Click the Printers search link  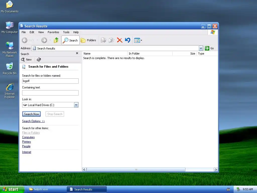[x=27, y=142]
